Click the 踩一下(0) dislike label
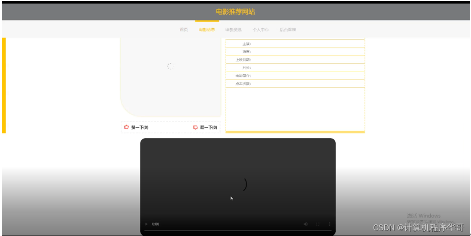Viewport: 471px width, 236px height. coord(209,128)
